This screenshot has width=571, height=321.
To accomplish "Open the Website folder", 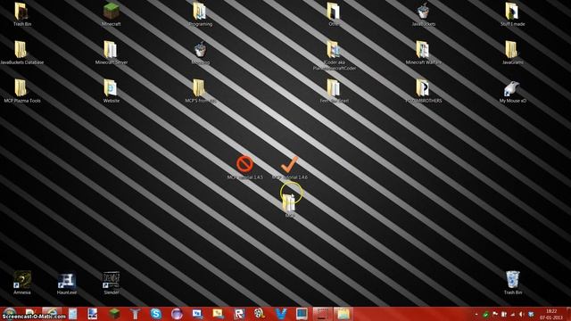I will [x=111, y=91].
